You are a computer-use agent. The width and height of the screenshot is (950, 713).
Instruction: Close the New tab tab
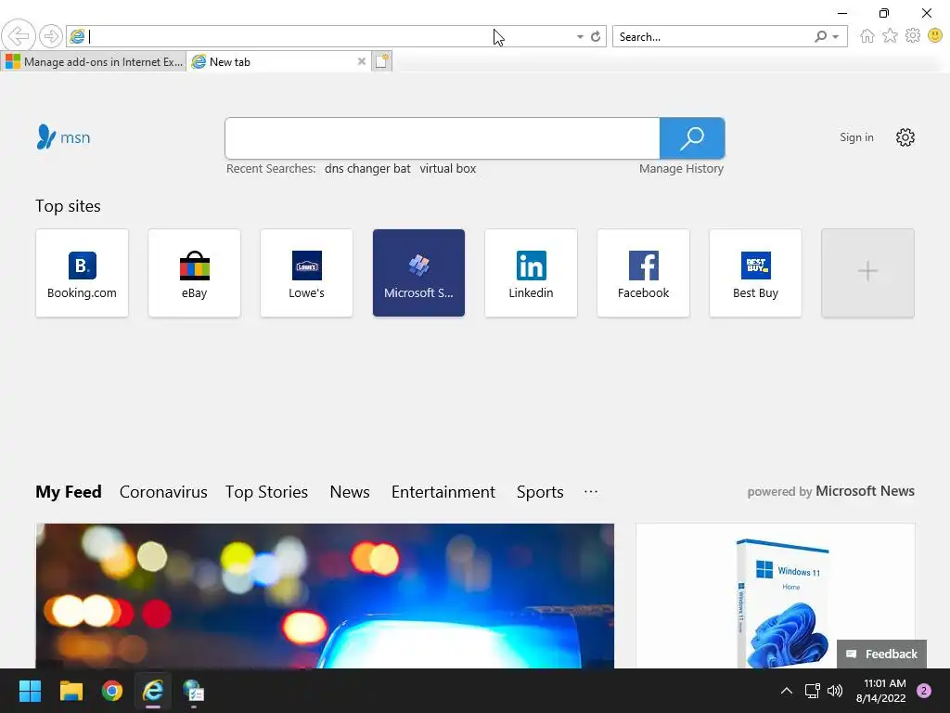[362, 61]
